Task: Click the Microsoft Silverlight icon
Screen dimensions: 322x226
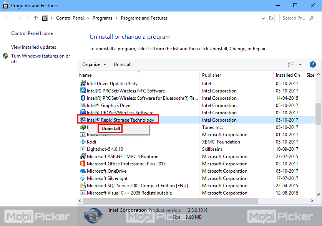Action: pyautogui.click(x=83, y=178)
